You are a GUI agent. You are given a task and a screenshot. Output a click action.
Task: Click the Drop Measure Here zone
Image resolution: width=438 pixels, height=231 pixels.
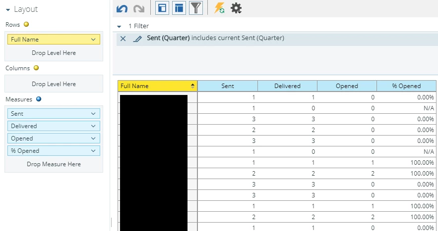(54, 164)
